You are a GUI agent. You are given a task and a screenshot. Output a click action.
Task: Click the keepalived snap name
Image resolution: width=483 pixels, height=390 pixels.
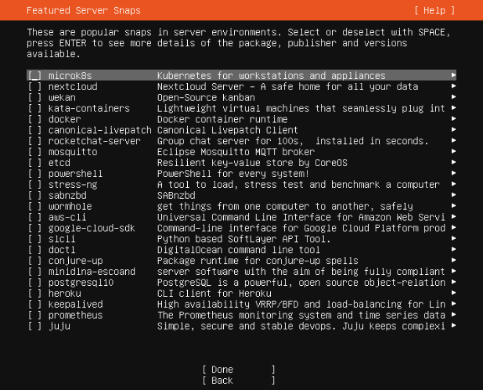[76, 305]
